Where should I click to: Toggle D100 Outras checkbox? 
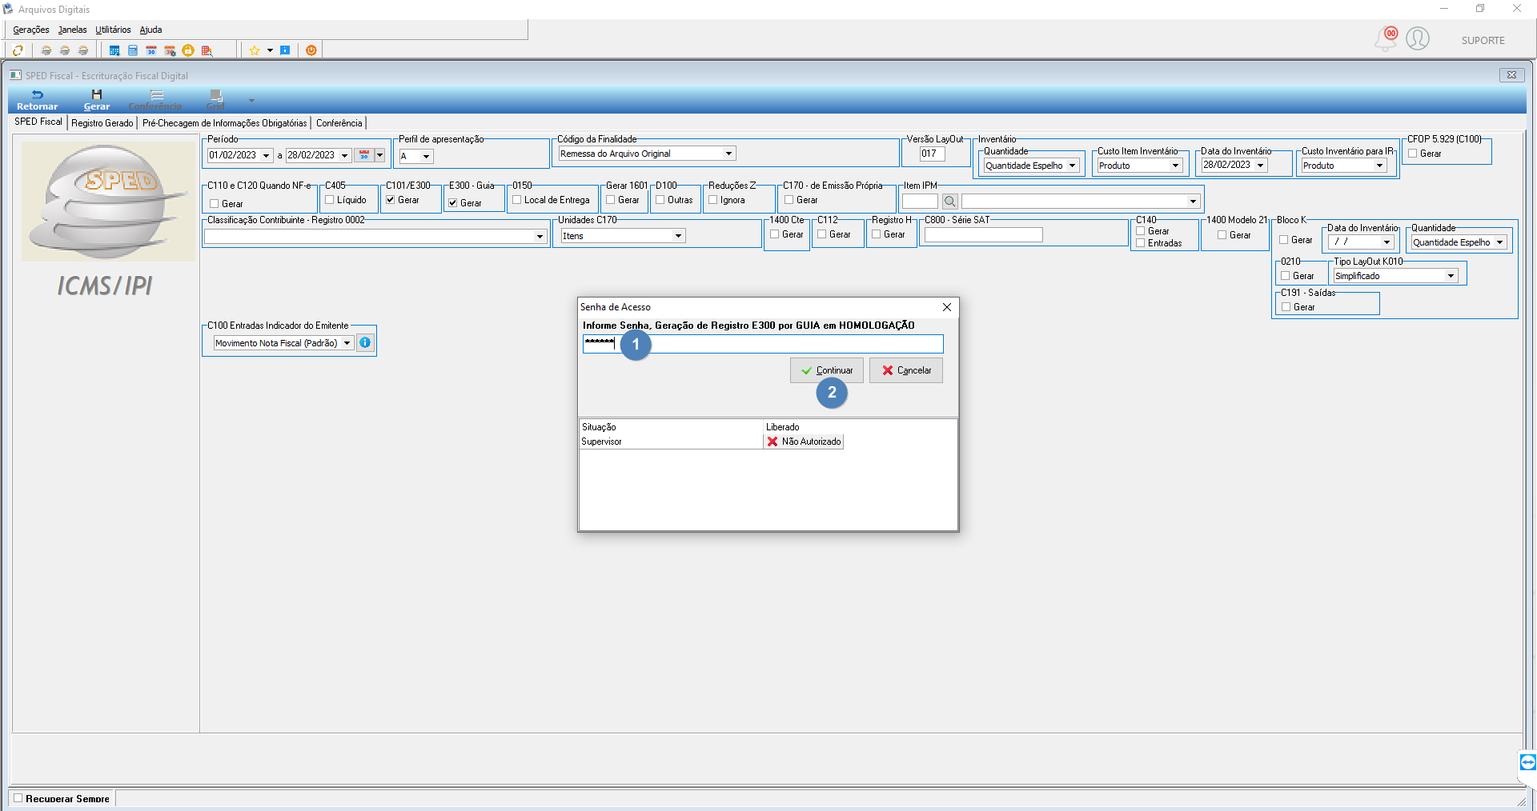[660, 200]
